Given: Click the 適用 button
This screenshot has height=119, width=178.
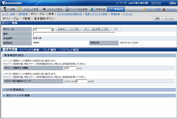Looking at the screenshot, I should 157,19.
